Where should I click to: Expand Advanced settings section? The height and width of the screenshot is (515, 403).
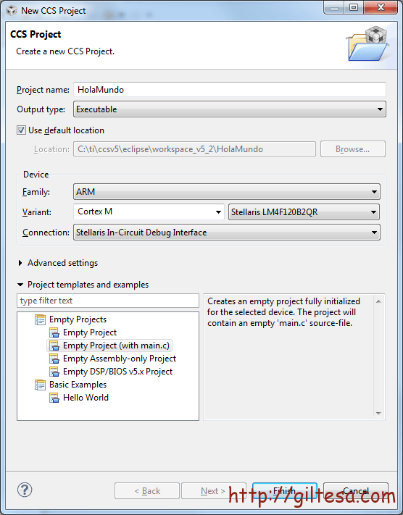tap(20, 263)
